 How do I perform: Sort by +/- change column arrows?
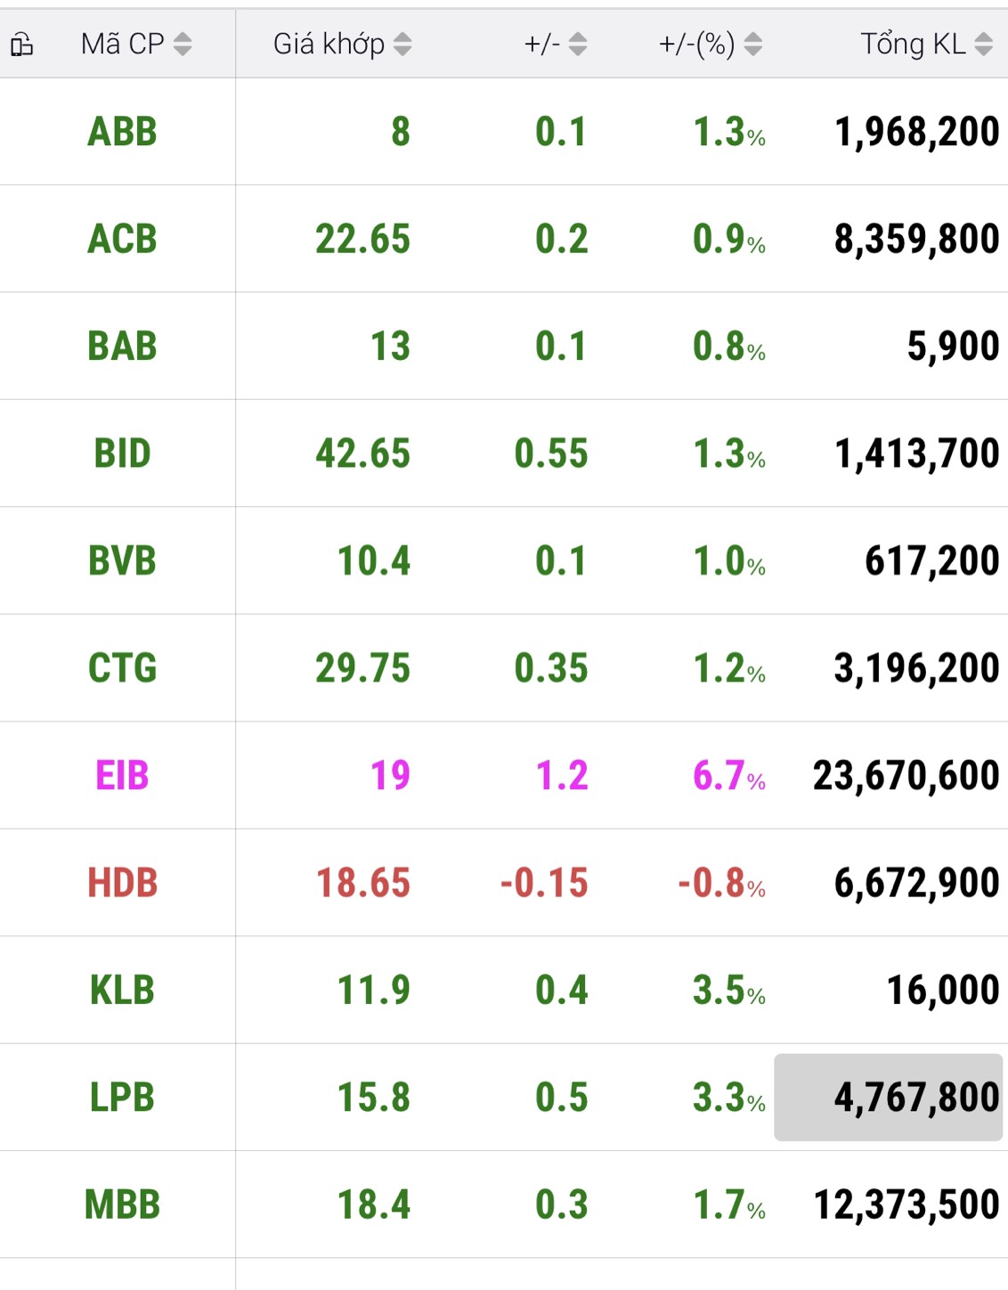coord(578,44)
